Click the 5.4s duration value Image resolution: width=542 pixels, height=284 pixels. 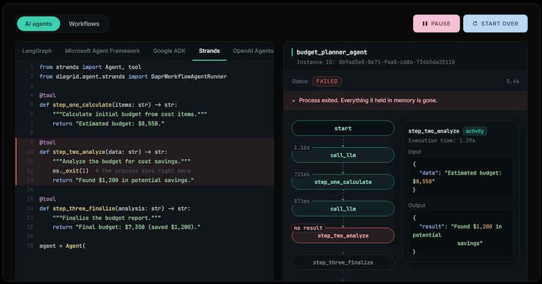tap(512, 81)
